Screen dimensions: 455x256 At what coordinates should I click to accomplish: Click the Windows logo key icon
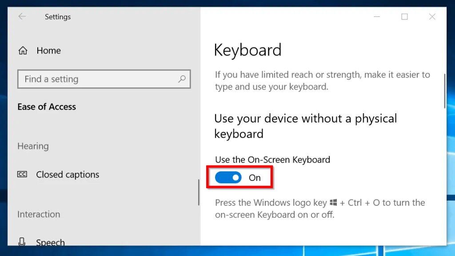[x=333, y=202]
